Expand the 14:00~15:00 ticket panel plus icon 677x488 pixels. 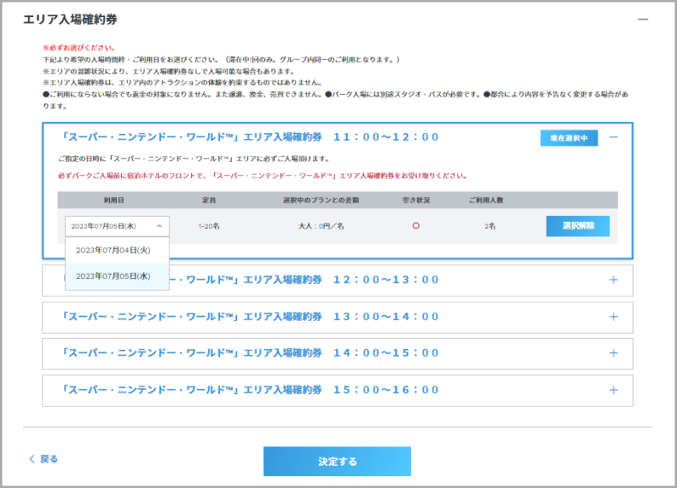(x=614, y=353)
